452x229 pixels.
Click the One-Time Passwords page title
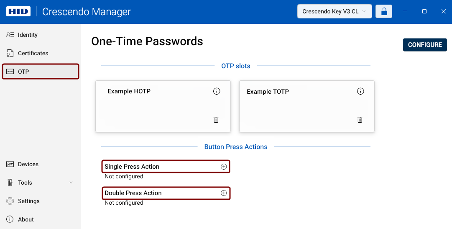tap(147, 41)
